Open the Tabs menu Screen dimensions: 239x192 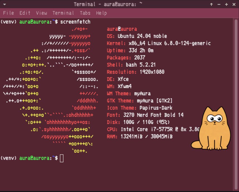pyautogui.click(x=85, y=13)
